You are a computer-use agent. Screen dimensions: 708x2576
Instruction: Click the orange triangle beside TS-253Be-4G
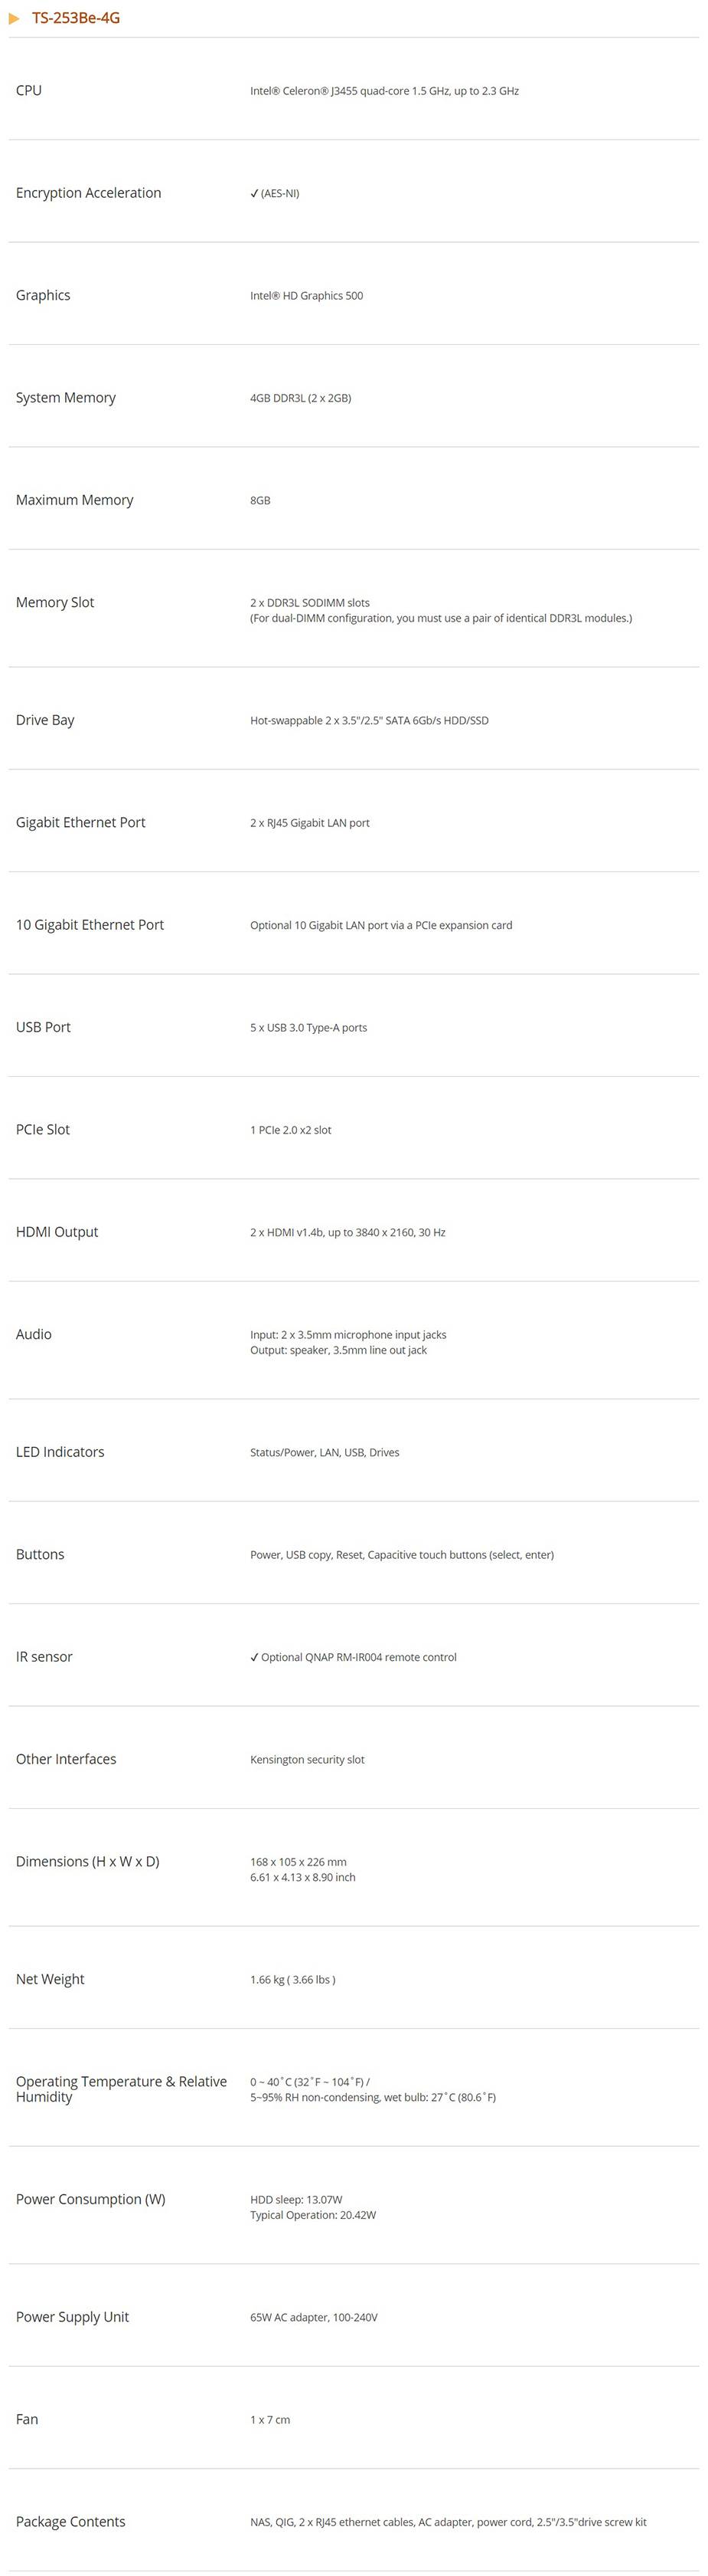click(x=14, y=18)
